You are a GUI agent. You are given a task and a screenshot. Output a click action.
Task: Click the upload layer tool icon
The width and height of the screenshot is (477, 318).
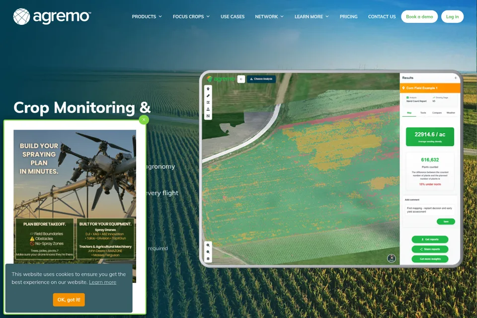208,109
